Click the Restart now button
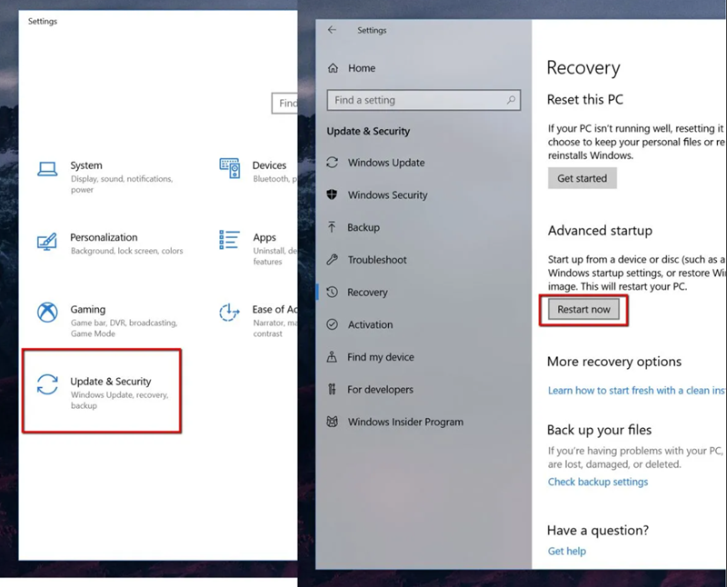Screen dimensions: 727x587 (x=583, y=310)
